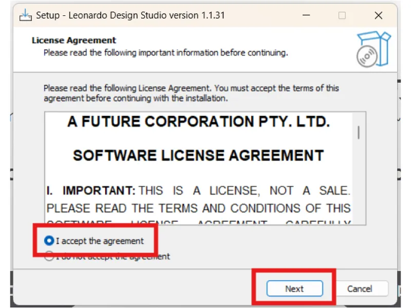This screenshot has width=411, height=308.
Task: Select "I accept the agreement" option
Action: pyautogui.click(x=50, y=241)
